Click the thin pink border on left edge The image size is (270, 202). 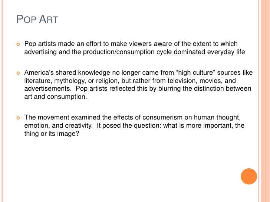click(x=2, y=101)
